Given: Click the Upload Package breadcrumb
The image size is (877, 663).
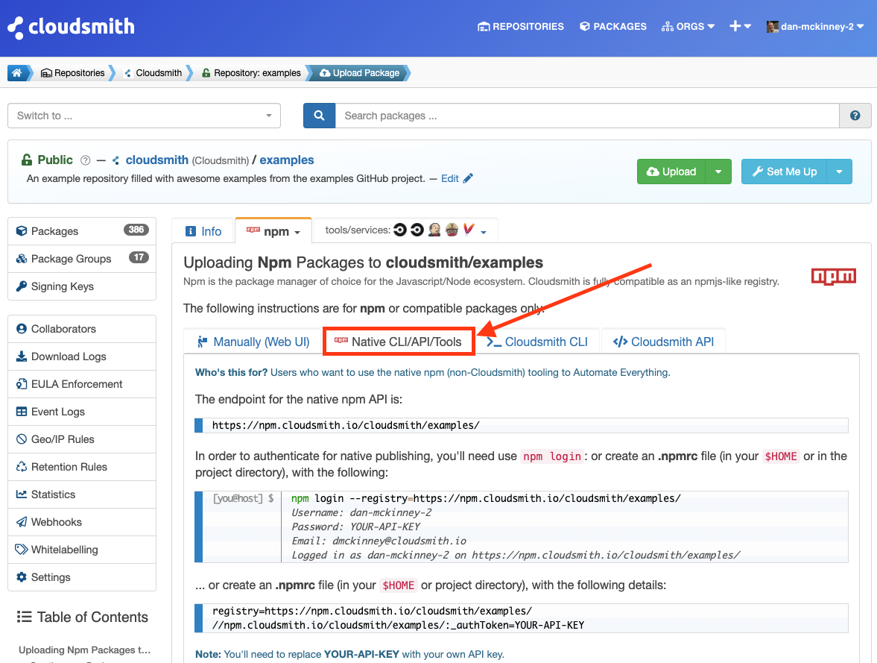Looking at the screenshot, I should pos(360,73).
